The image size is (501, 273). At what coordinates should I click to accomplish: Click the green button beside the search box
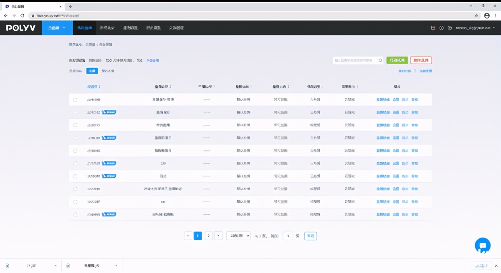tap(397, 60)
